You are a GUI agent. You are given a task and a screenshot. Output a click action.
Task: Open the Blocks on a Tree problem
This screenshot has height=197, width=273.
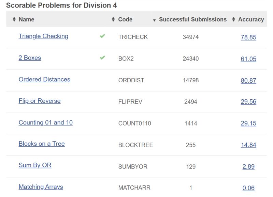pyautogui.click(x=42, y=144)
